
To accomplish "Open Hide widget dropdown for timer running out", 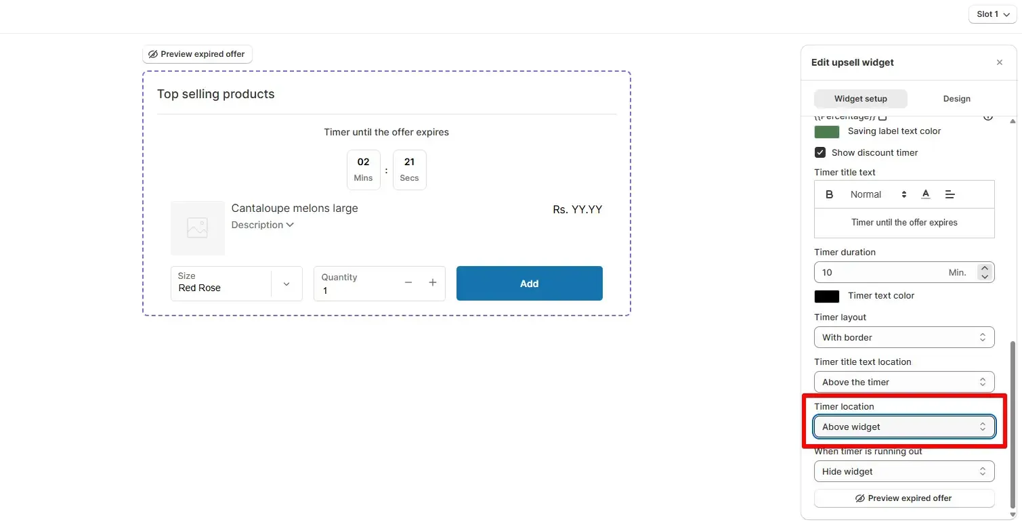I will pos(904,471).
